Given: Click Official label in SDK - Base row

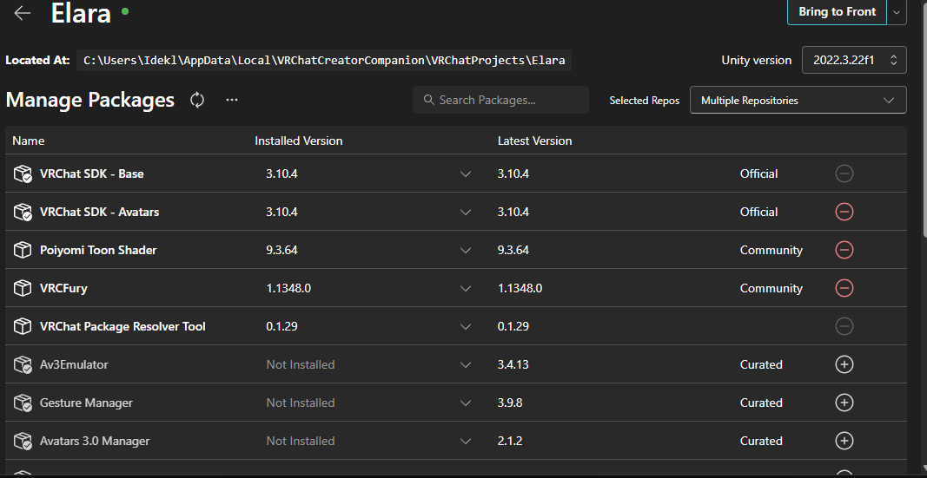Looking at the screenshot, I should point(758,174).
